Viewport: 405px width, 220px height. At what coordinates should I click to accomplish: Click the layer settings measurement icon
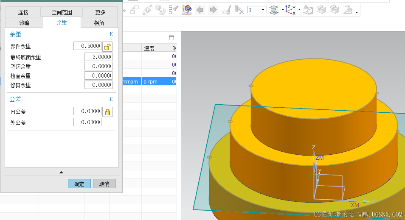(187, 10)
